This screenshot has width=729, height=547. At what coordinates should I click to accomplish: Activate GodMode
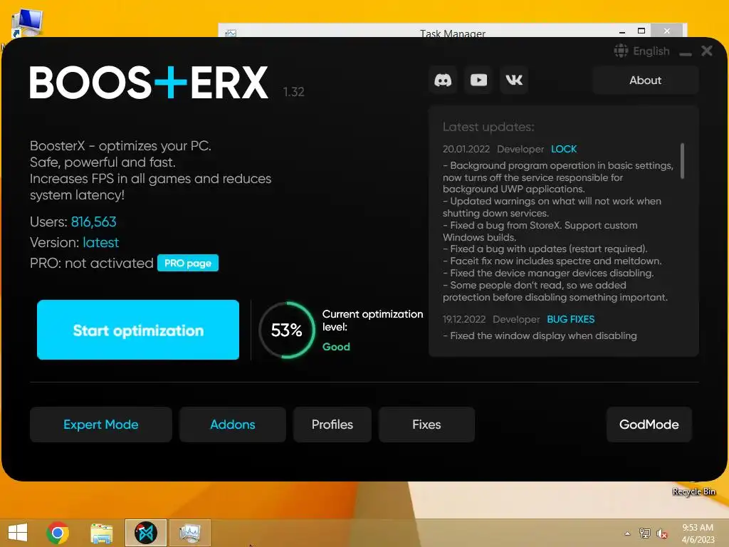(x=649, y=424)
